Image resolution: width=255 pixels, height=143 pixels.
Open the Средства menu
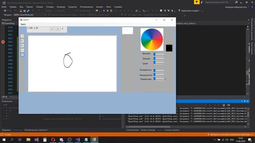click(73, 7)
